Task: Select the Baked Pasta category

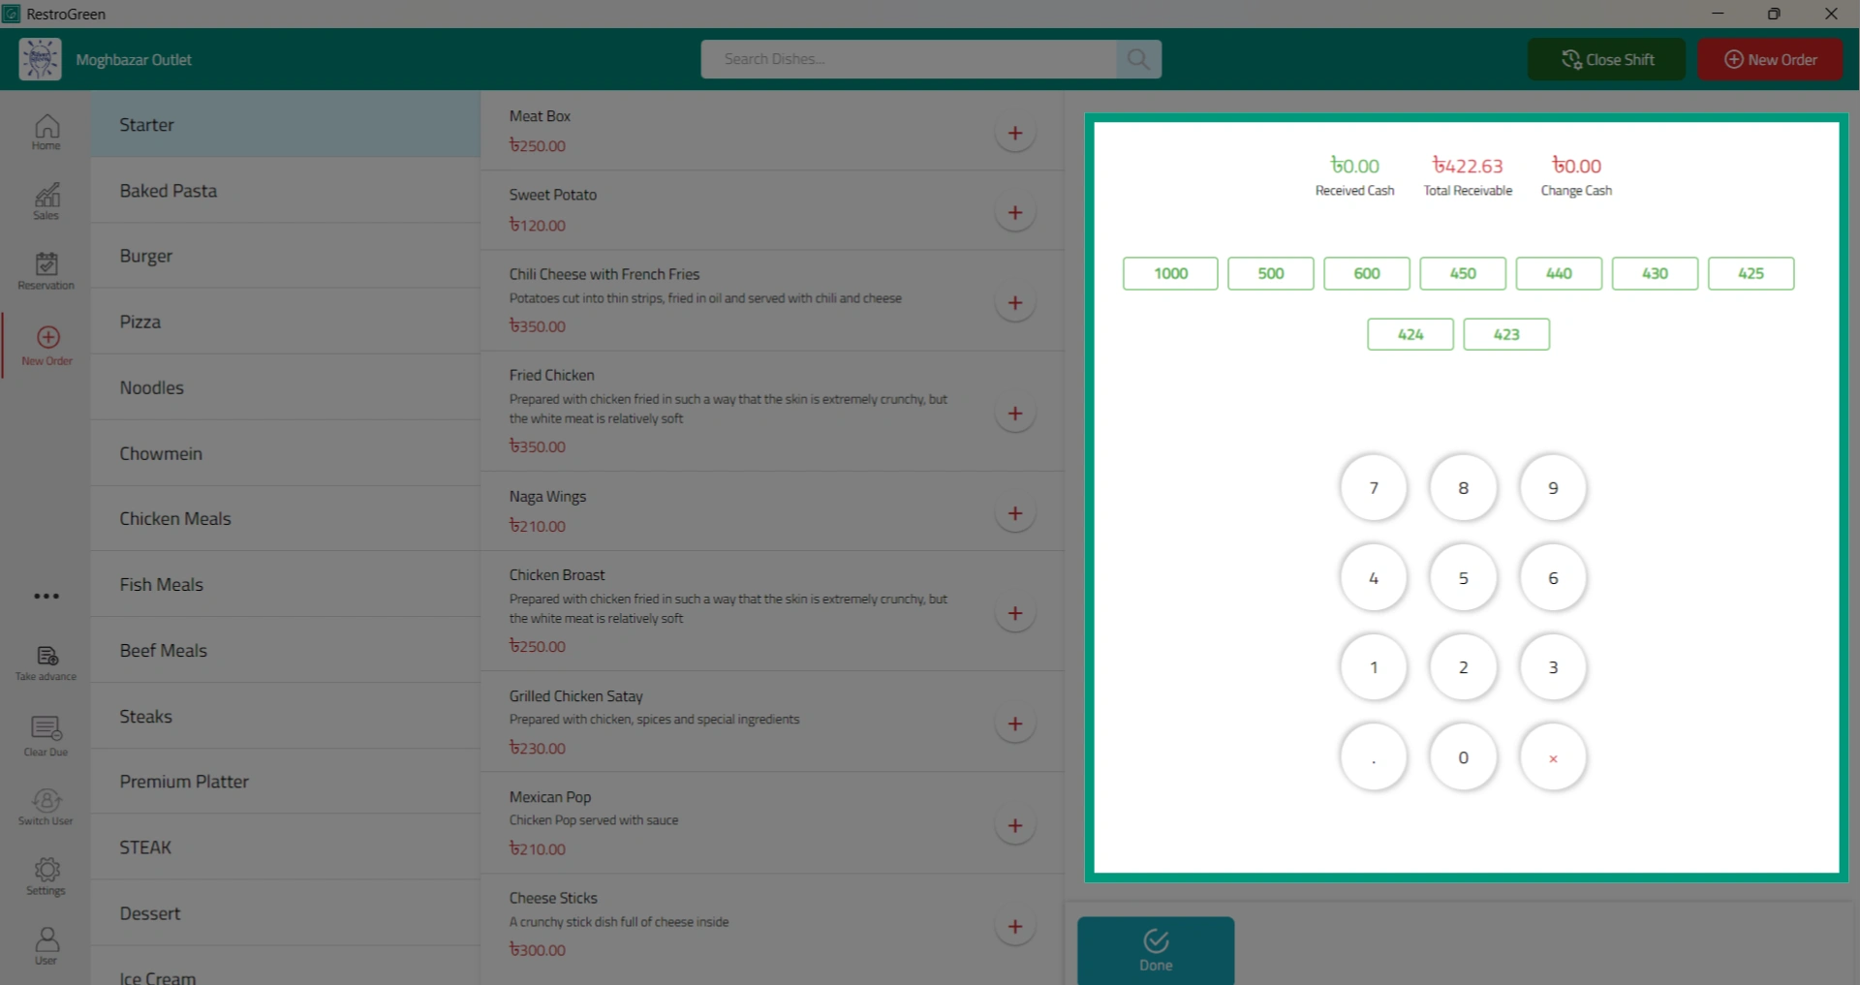Action: 286,191
